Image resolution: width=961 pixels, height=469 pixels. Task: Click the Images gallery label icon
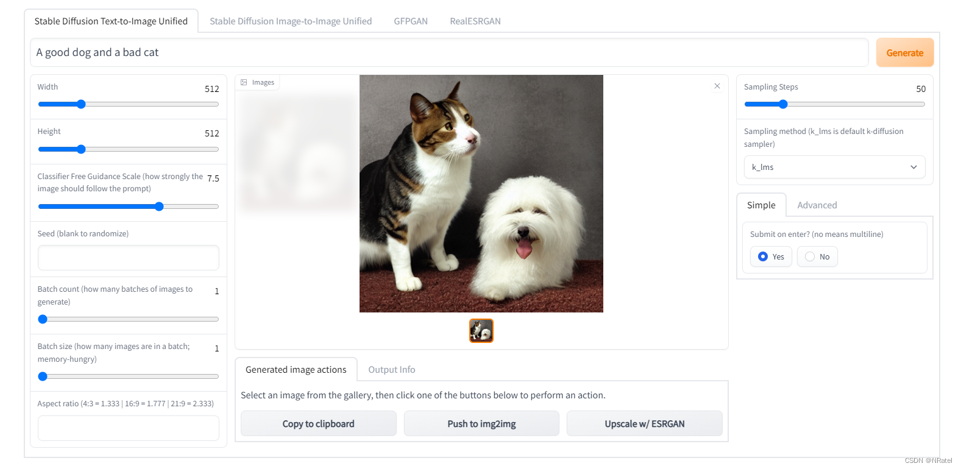coord(244,82)
